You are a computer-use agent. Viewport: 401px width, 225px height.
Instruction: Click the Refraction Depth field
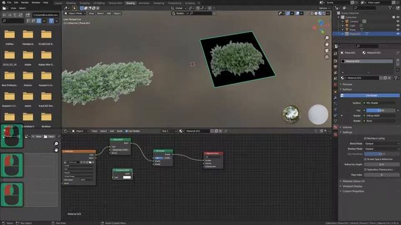[x=382, y=164]
